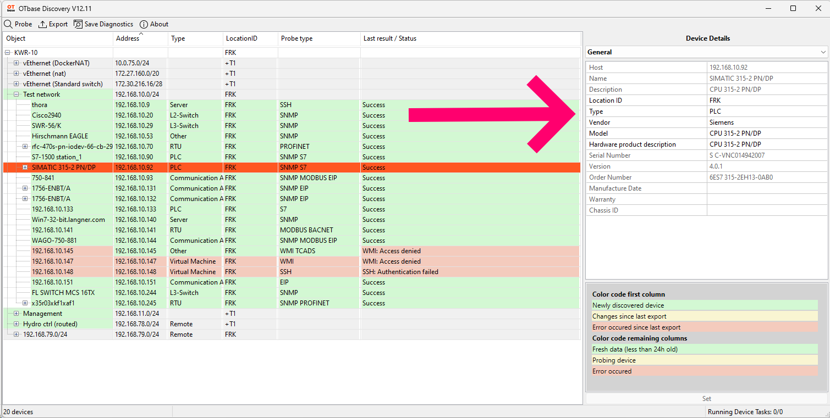
Task: Expand the Management network node
Action: click(x=17, y=314)
